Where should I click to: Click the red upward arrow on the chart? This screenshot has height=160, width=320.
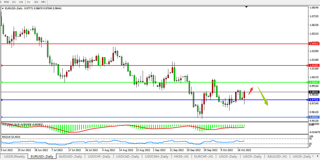coord(251,91)
